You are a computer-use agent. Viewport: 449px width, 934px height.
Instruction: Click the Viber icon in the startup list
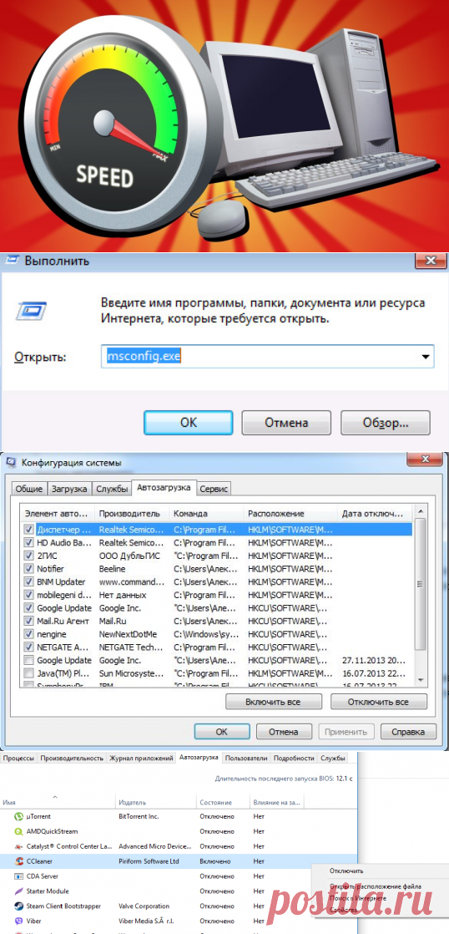point(18,921)
